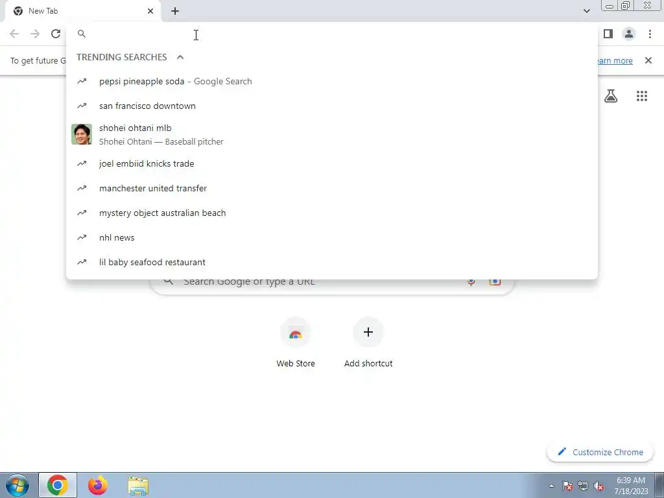The height and width of the screenshot is (498, 664).
Task: Click Shohei Ohtani's photo thumbnail
Action: 82,134
